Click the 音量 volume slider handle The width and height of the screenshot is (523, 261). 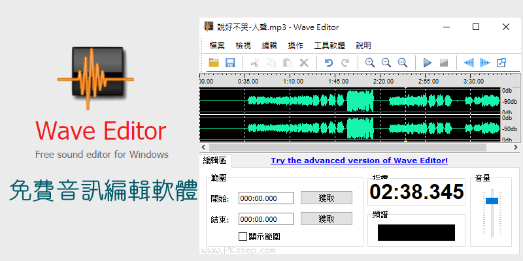point(492,201)
